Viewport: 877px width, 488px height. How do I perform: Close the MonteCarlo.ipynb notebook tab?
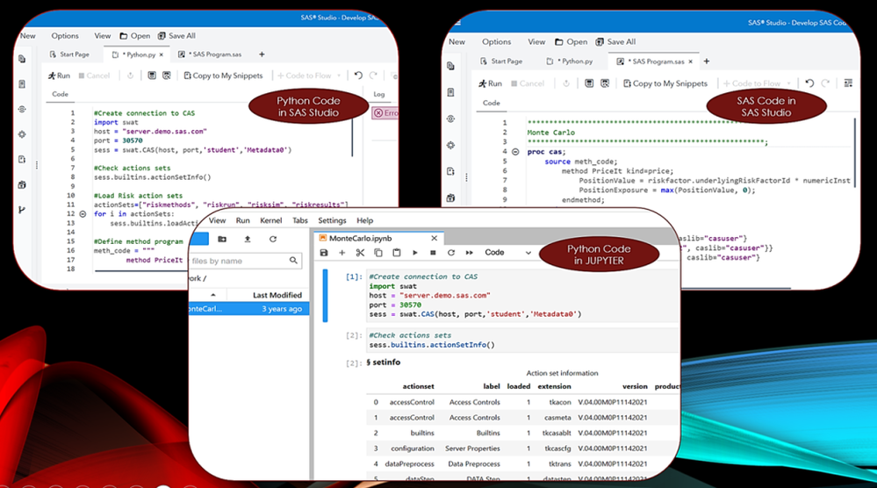pos(434,238)
